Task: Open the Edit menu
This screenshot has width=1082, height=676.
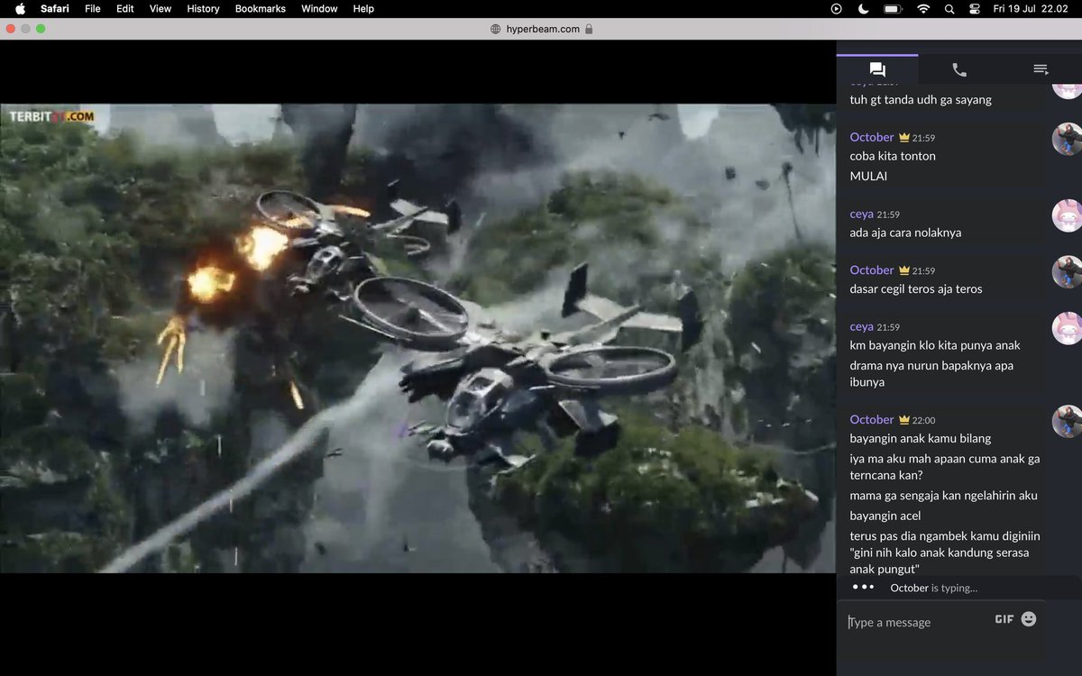Action: click(x=125, y=8)
